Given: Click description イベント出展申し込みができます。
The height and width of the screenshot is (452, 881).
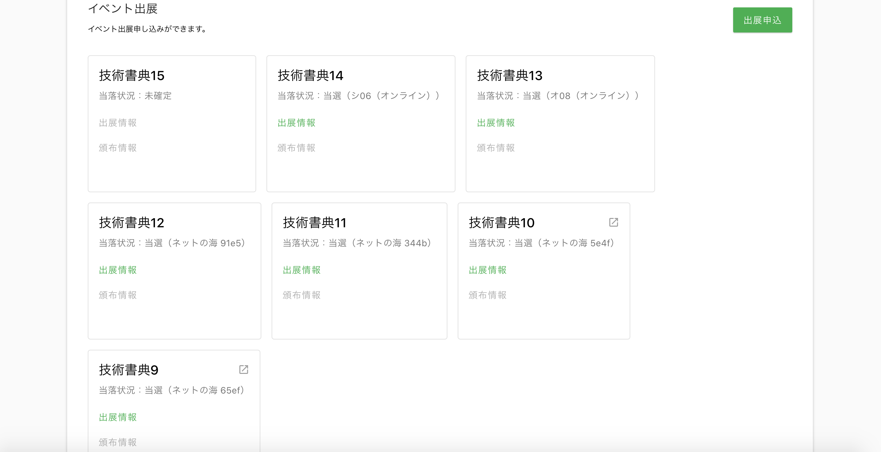Looking at the screenshot, I should [148, 29].
